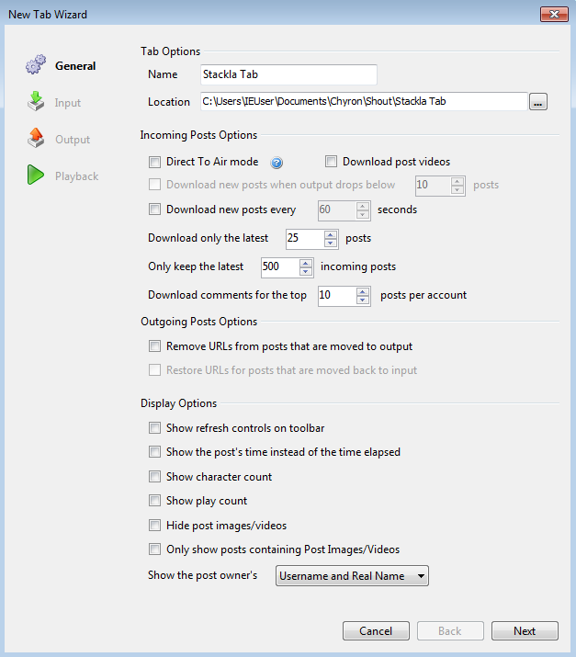Open the Username and Real Name dropdown

click(353, 576)
